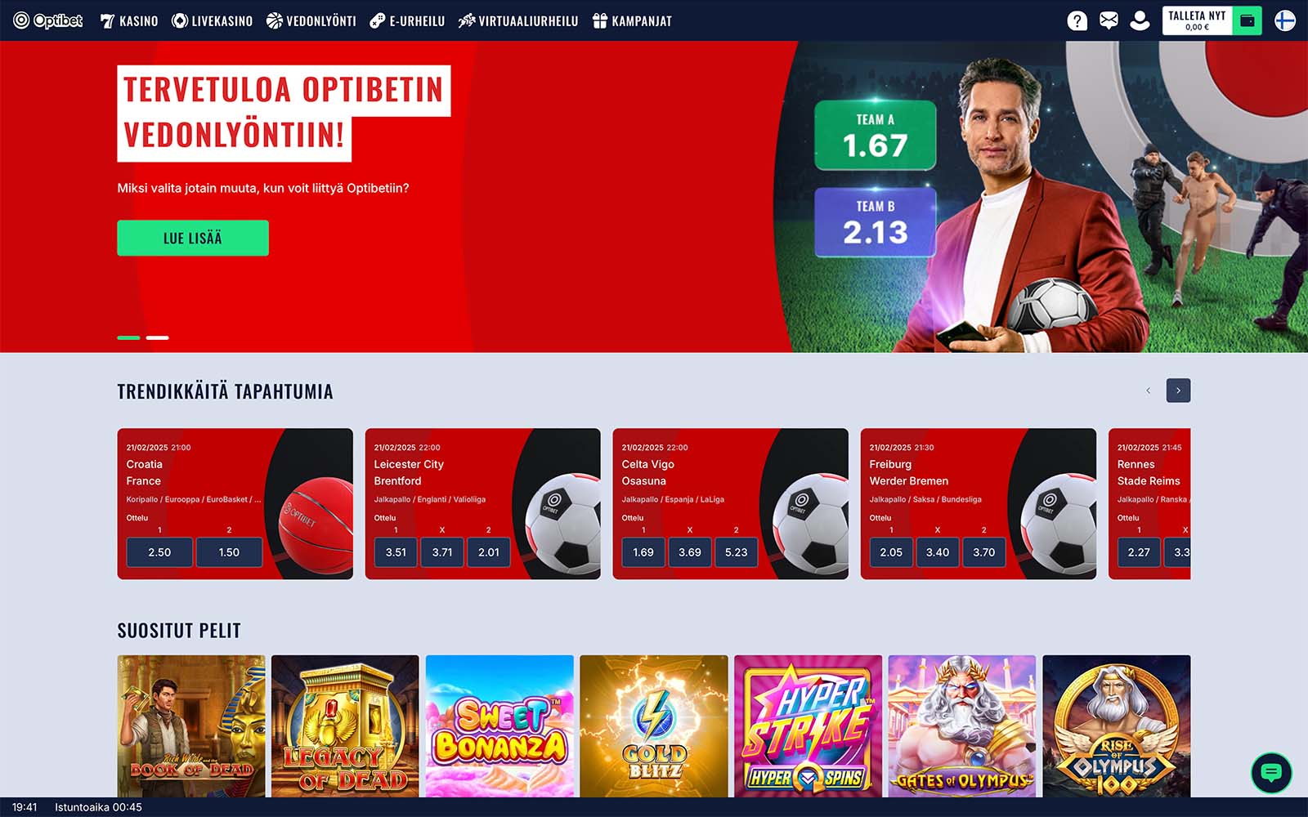Viewport: 1308px width, 817px height.
Task: Switch to the second banner slide indicator
Action: [x=158, y=337]
